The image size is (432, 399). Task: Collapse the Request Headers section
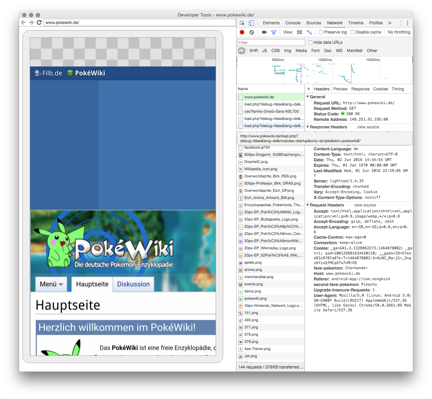pos(307,205)
